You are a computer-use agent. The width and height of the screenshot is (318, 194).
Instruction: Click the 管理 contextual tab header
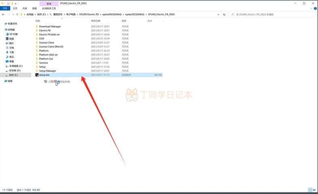click(49, 4)
